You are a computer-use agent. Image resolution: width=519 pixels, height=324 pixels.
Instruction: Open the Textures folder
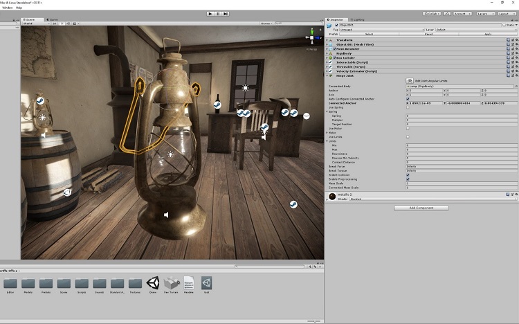135,283
